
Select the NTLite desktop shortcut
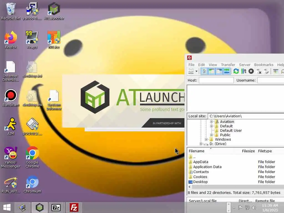[x=54, y=40]
